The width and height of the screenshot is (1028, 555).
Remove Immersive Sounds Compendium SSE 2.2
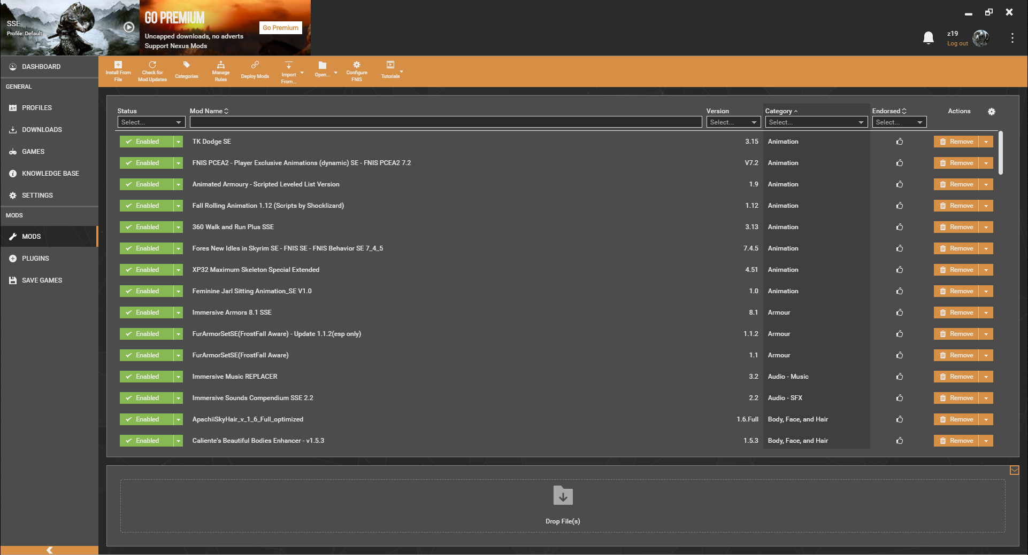956,398
